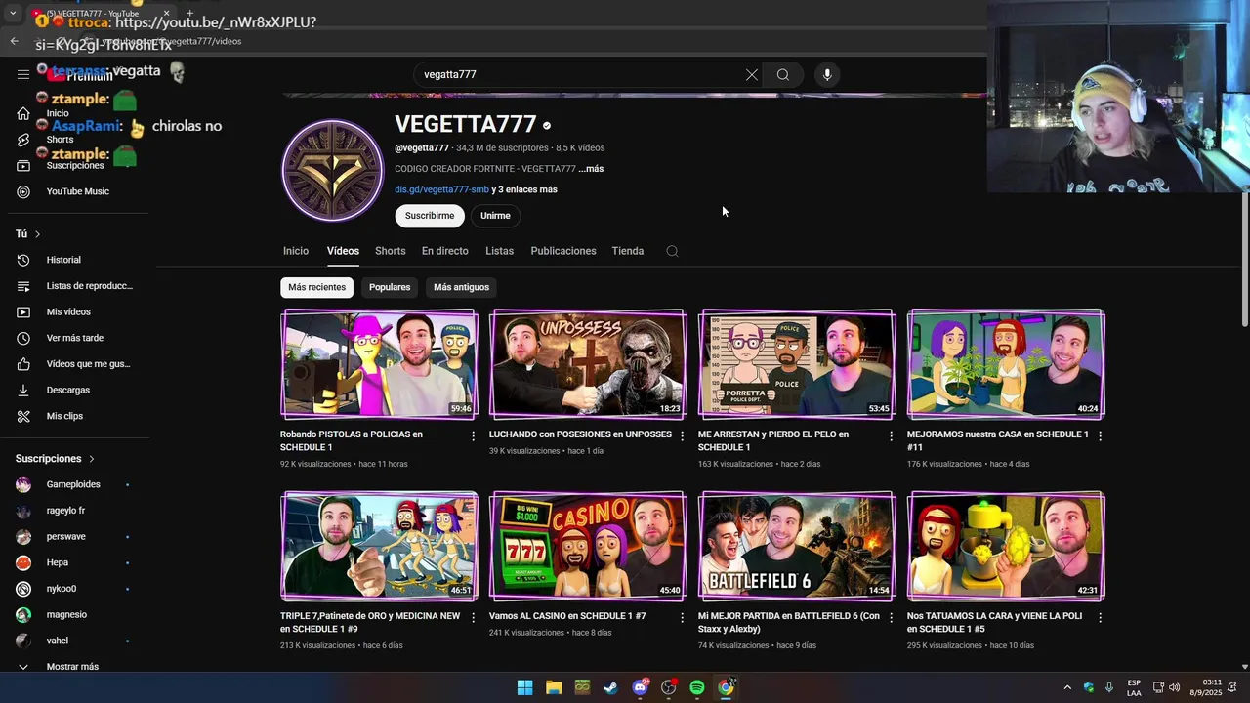Image resolution: width=1250 pixels, height=703 pixels.
Task: Switch to the Vídeos channel tab
Action: (343, 251)
